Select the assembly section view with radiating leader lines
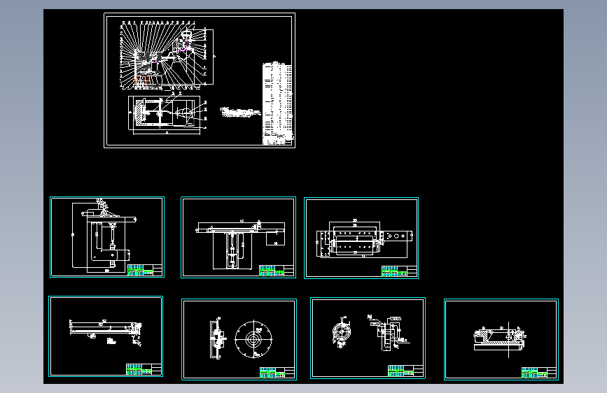This screenshot has width=607, height=393. 167,55
